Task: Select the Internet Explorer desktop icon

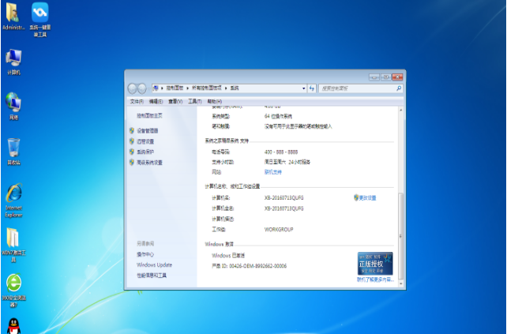Action: pos(13,201)
